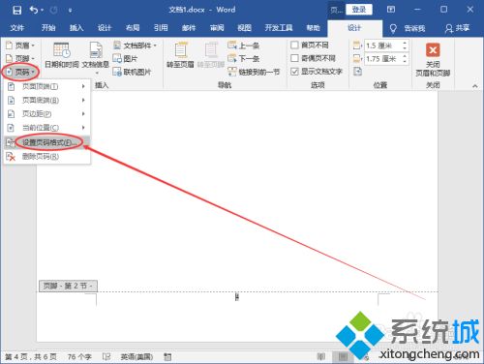Click the 链接到前一节 link to previous icon
484x364 pixels.
(x=232, y=72)
